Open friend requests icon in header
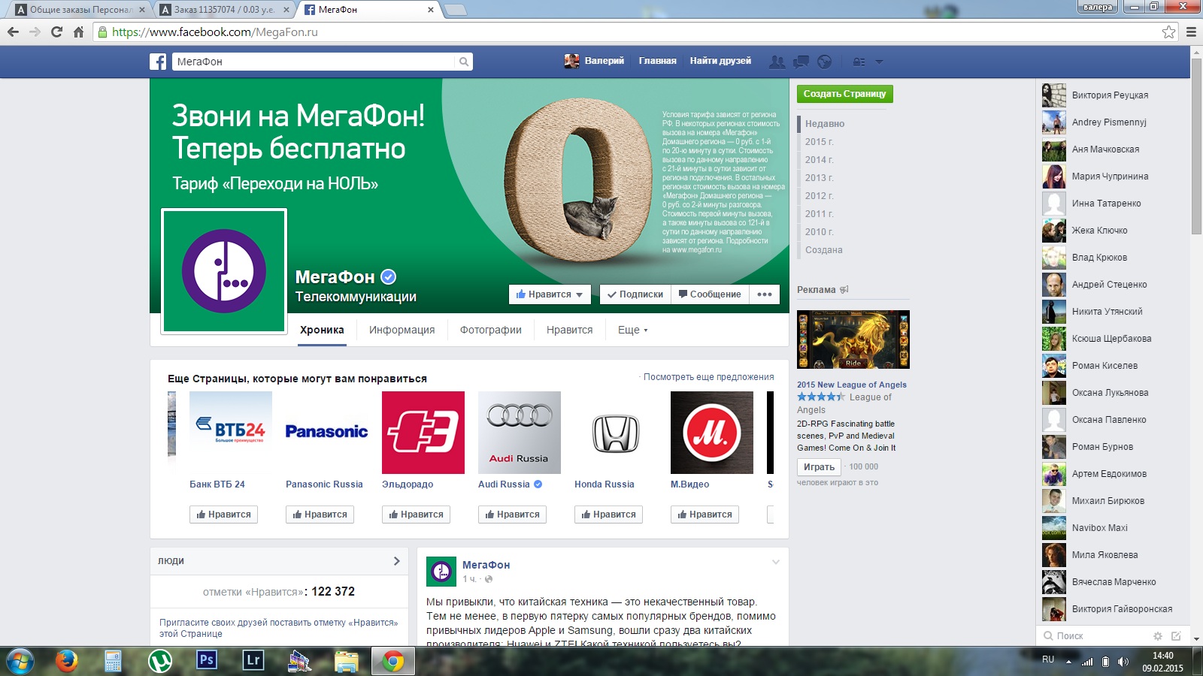This screenshot has width=1203, height=676. (x=777, y=62)
